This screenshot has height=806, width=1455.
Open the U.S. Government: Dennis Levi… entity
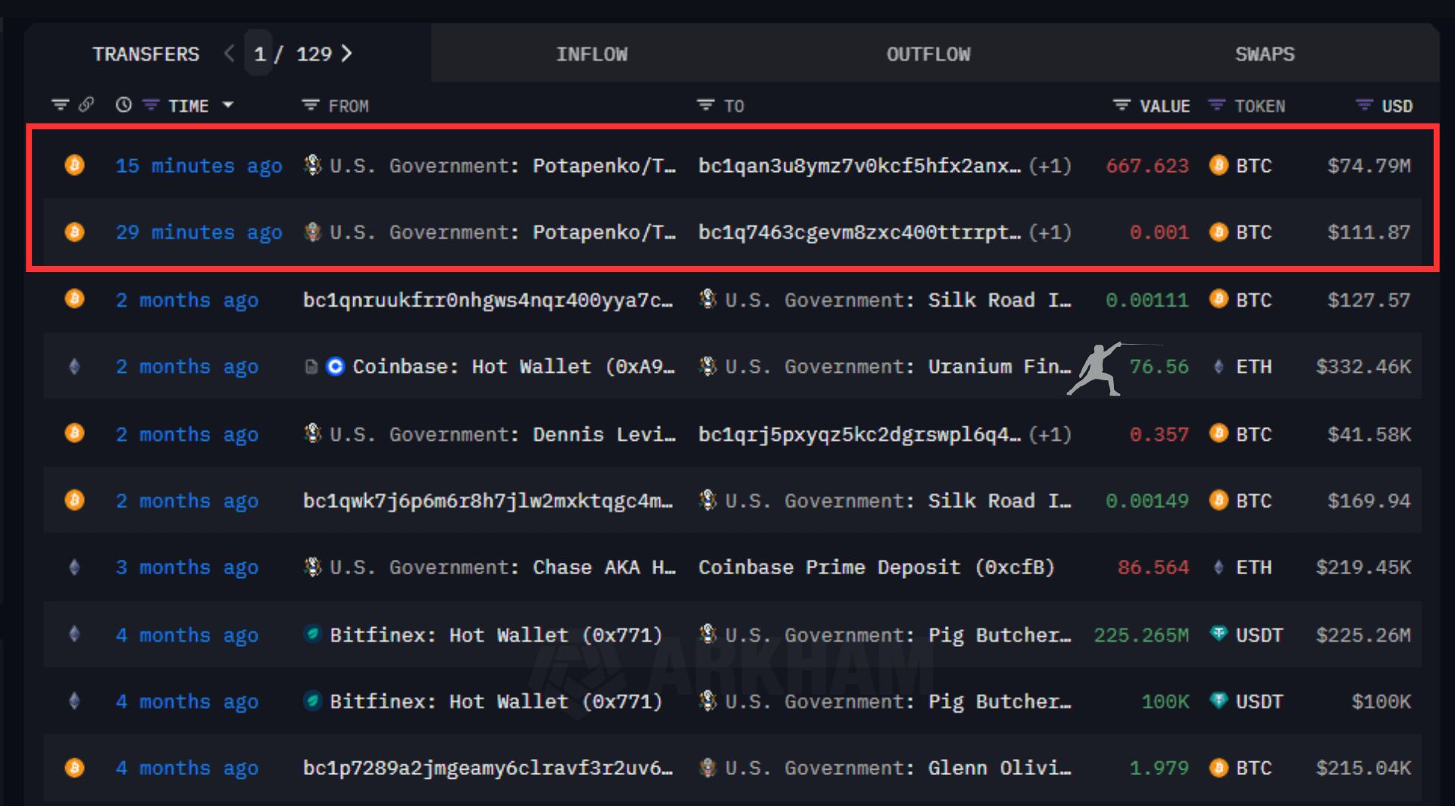pyautogui.click(x=502, y=434)
